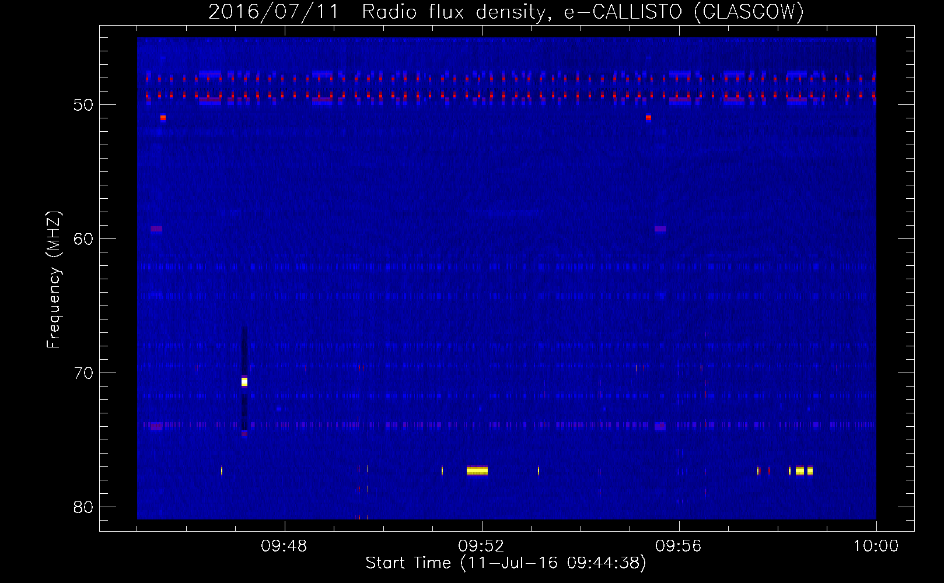Click the red spot near 51 MHz at the left

coord(163,118)
